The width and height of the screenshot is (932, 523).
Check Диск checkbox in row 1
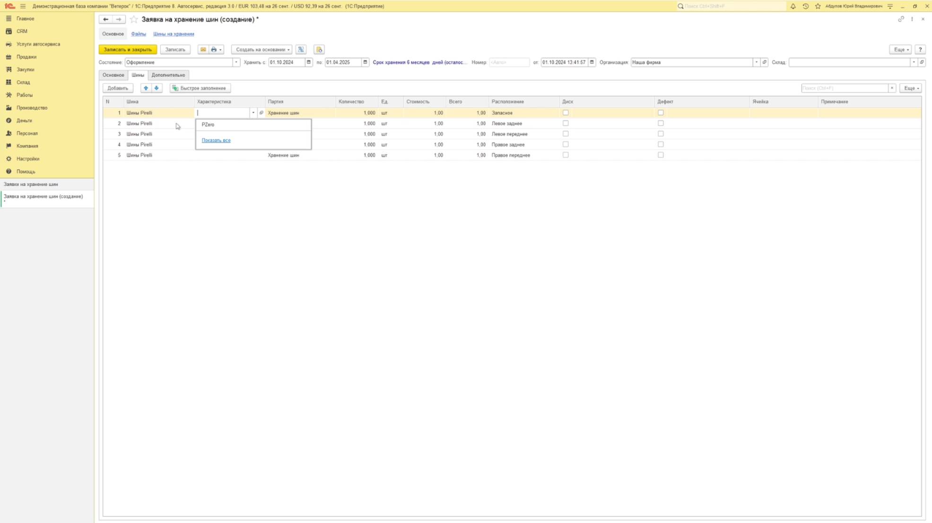(x=566, y=112)
